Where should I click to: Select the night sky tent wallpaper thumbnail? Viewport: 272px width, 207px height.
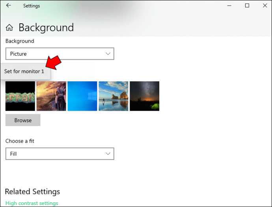[145, 96]
